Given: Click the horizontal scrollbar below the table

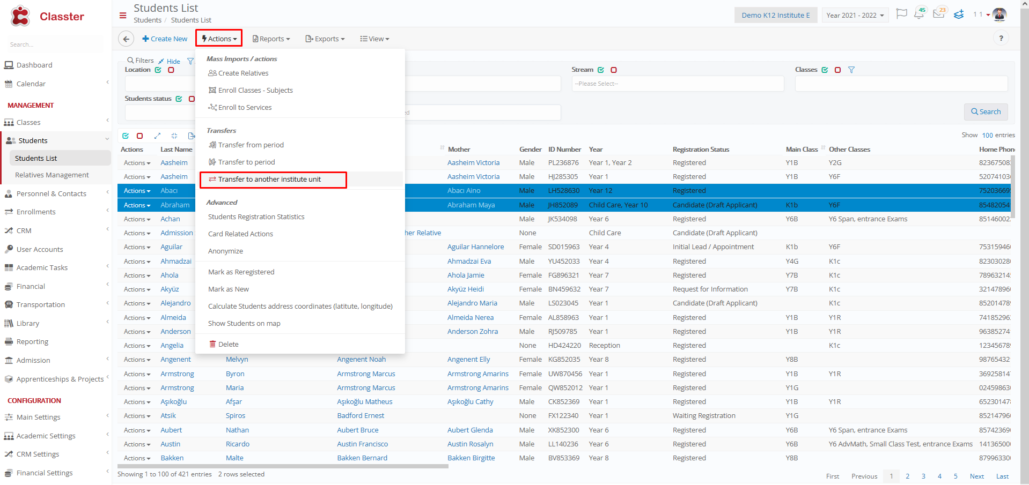Looking at the screenshot, I should [x=283, y=466].
